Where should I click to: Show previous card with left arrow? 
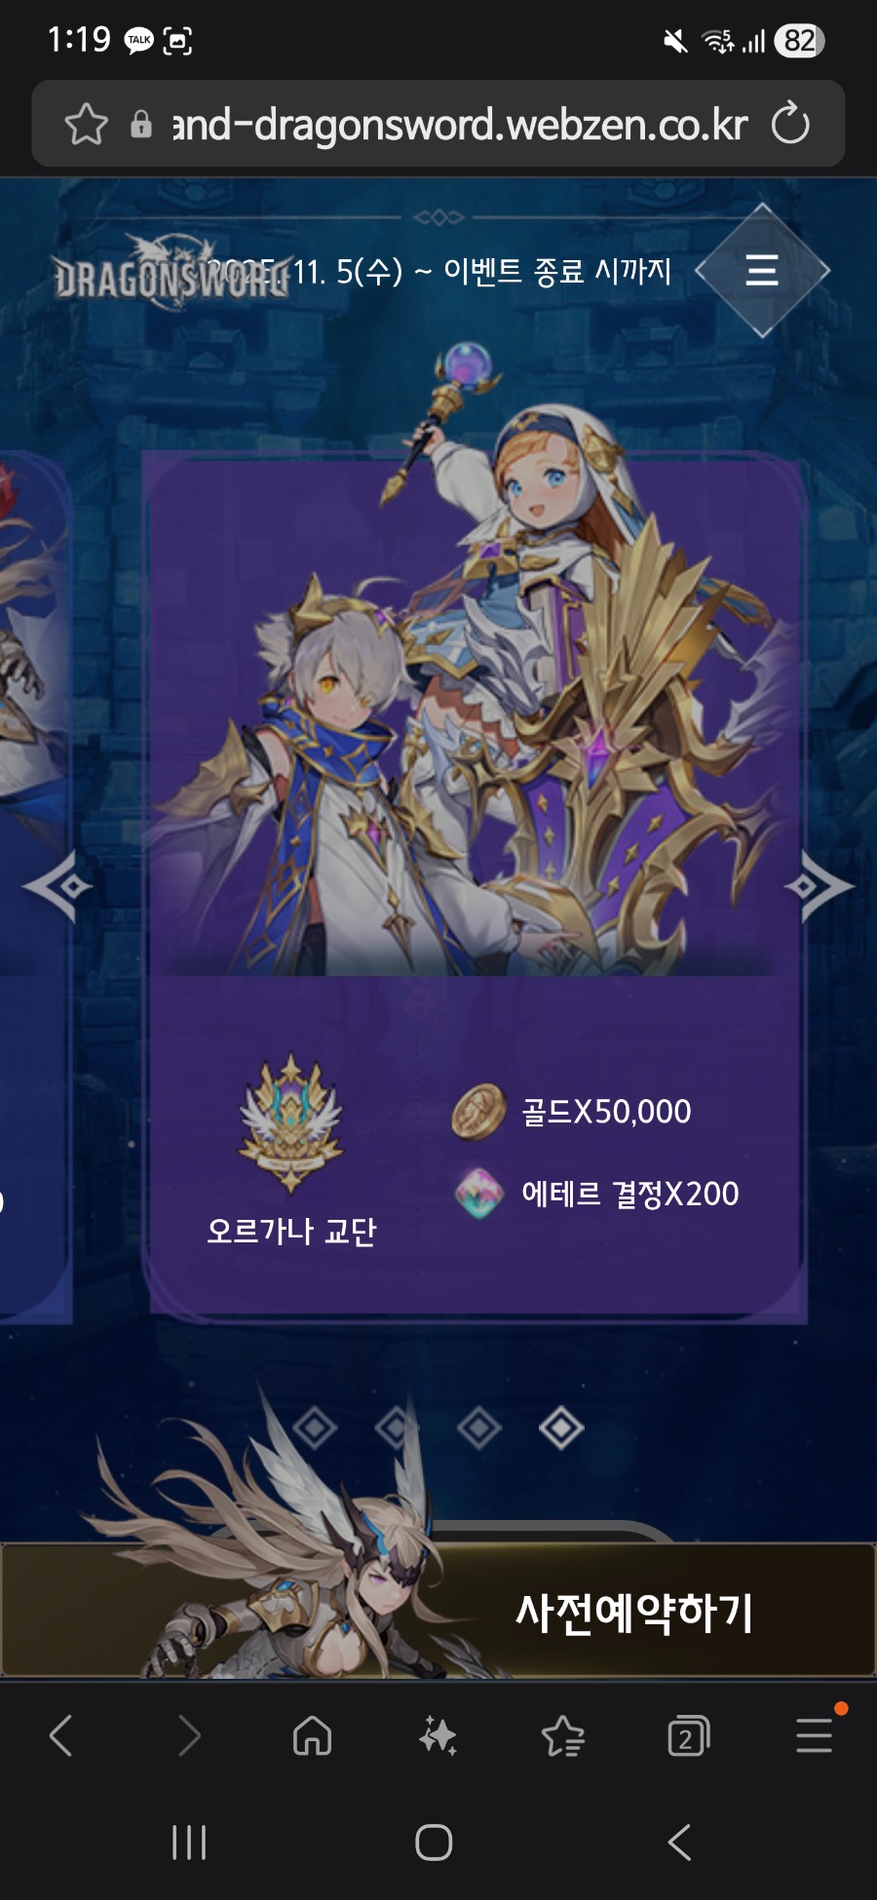click(57, 886)
